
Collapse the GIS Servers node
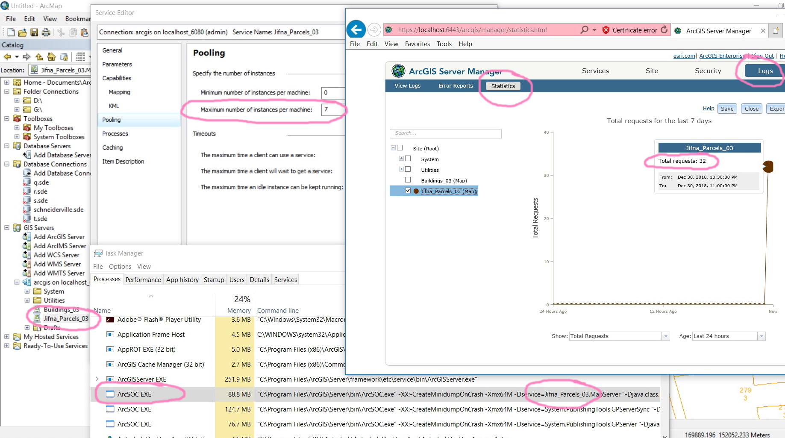tap(7, 228)
